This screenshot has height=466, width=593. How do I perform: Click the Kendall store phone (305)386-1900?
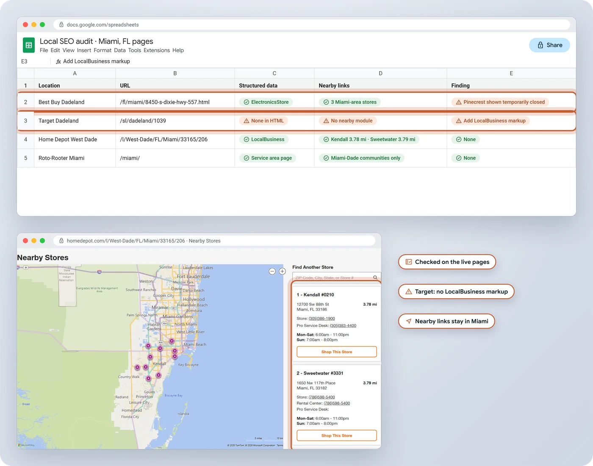321,319
